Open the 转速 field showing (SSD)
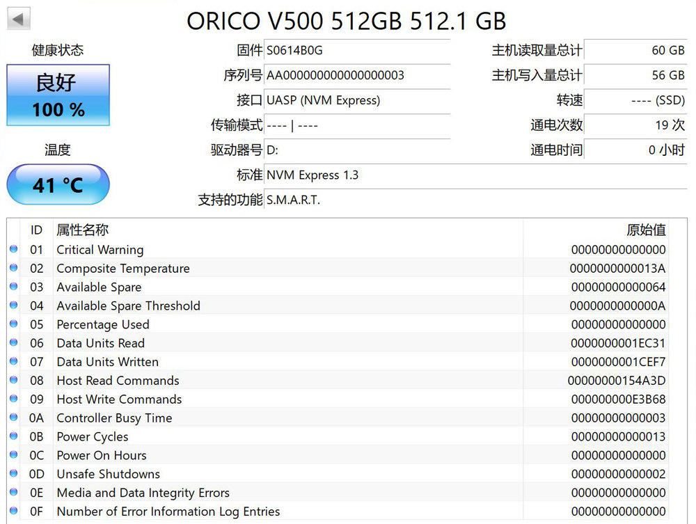This screenshot has height=524, width=696. click(x=637, y=100)
